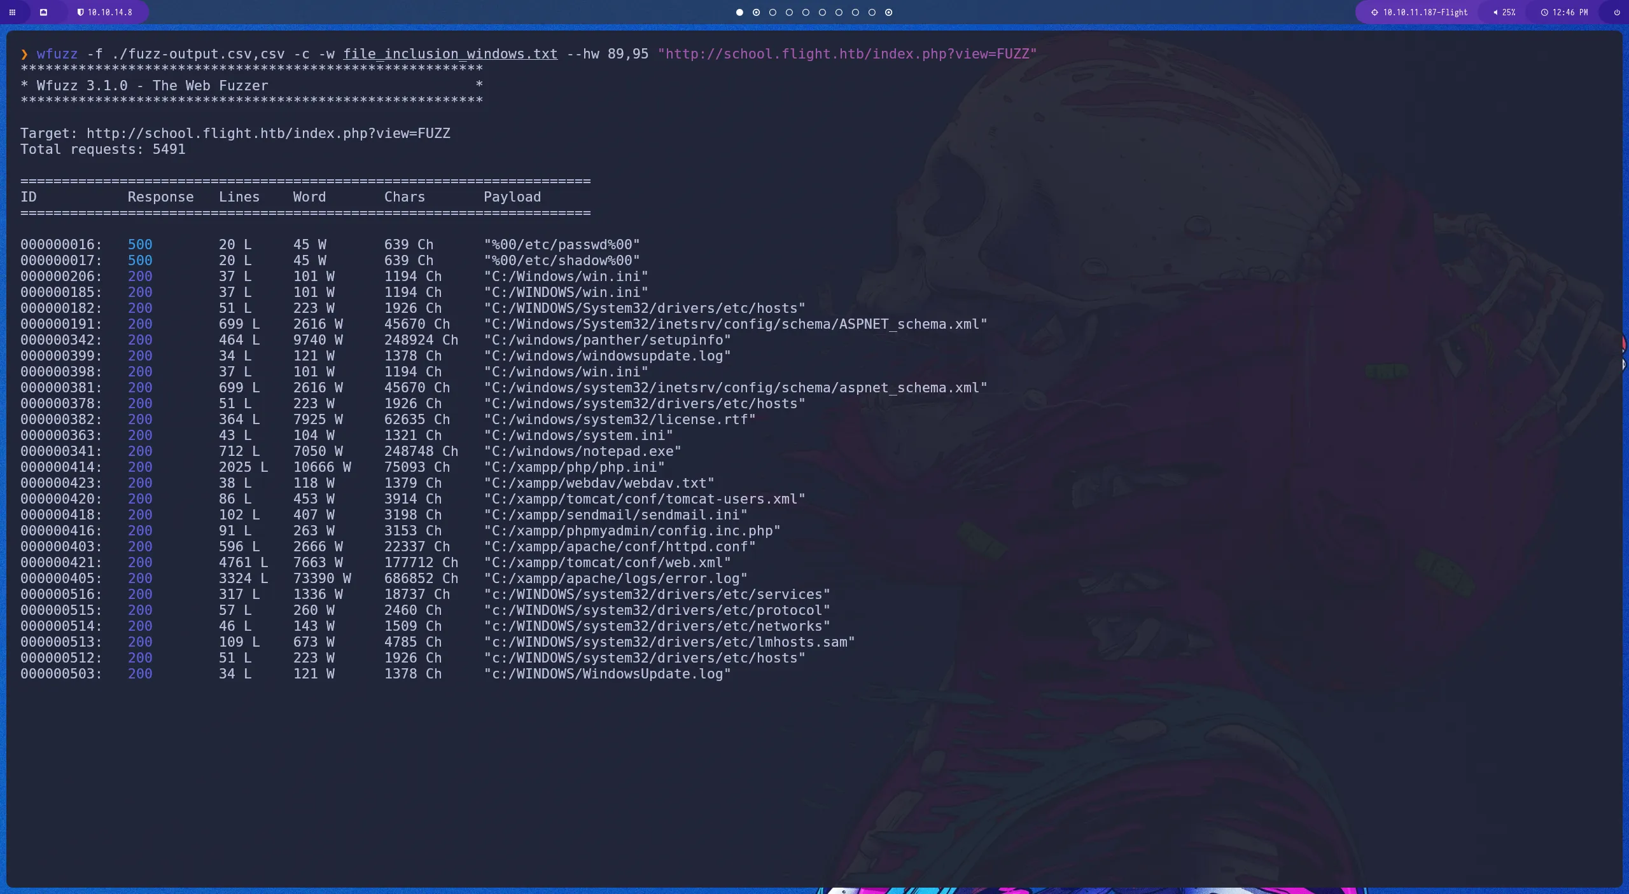Screen dimensions: 1629x894
Task: Switch to the second workspace dot
Action: click(x=756, y=12)
